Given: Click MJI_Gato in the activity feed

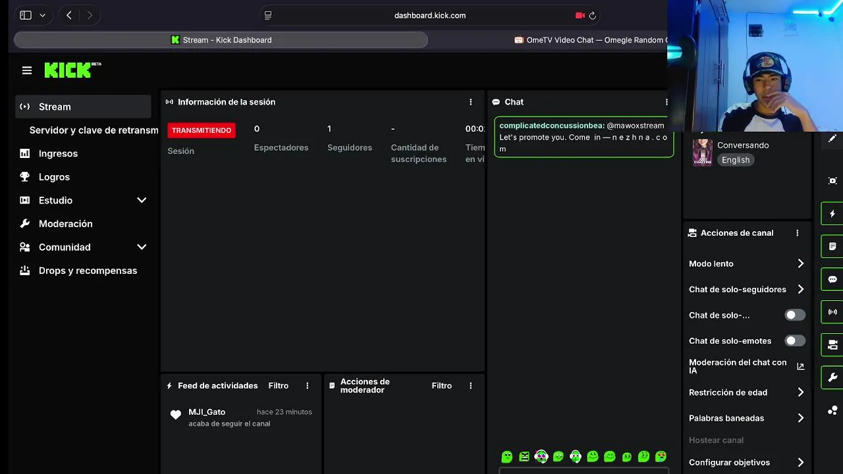Looking at the screenshot, I should click(x=207, y=412).
